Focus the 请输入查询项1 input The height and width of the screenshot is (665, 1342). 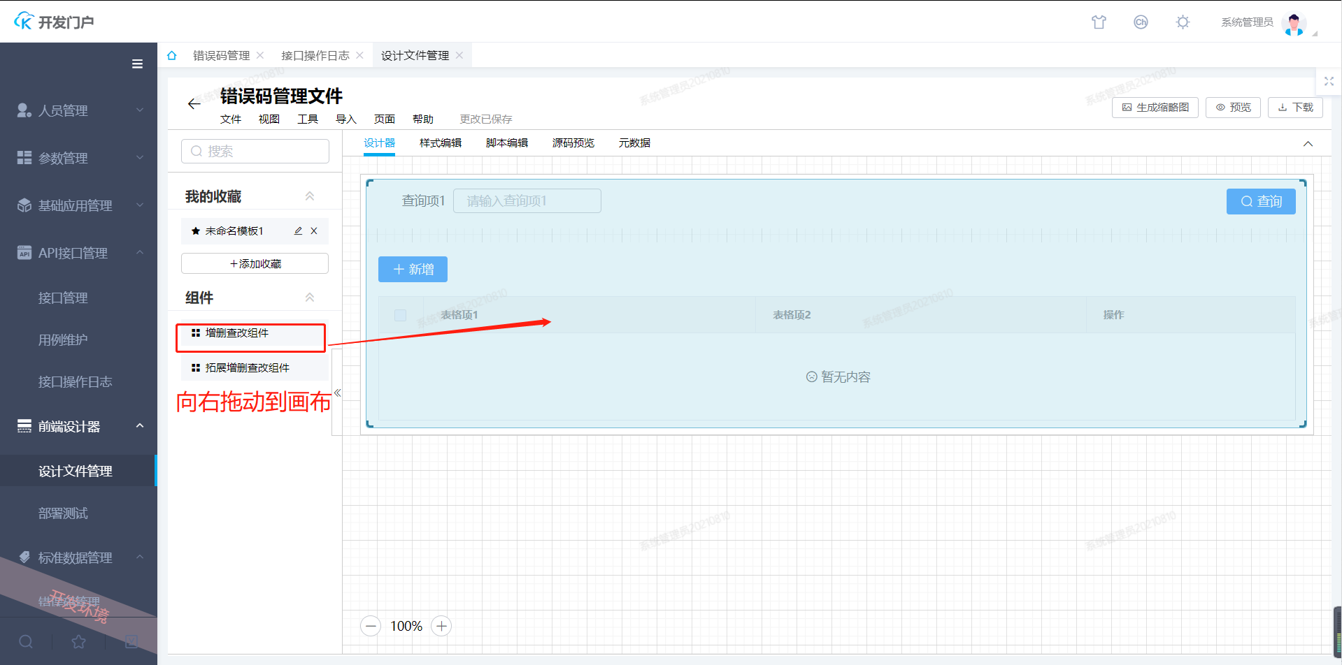click(527, 200)
